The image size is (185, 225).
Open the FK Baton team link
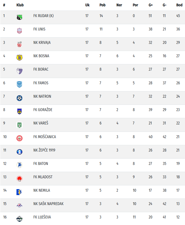click(x=41, y=163)
